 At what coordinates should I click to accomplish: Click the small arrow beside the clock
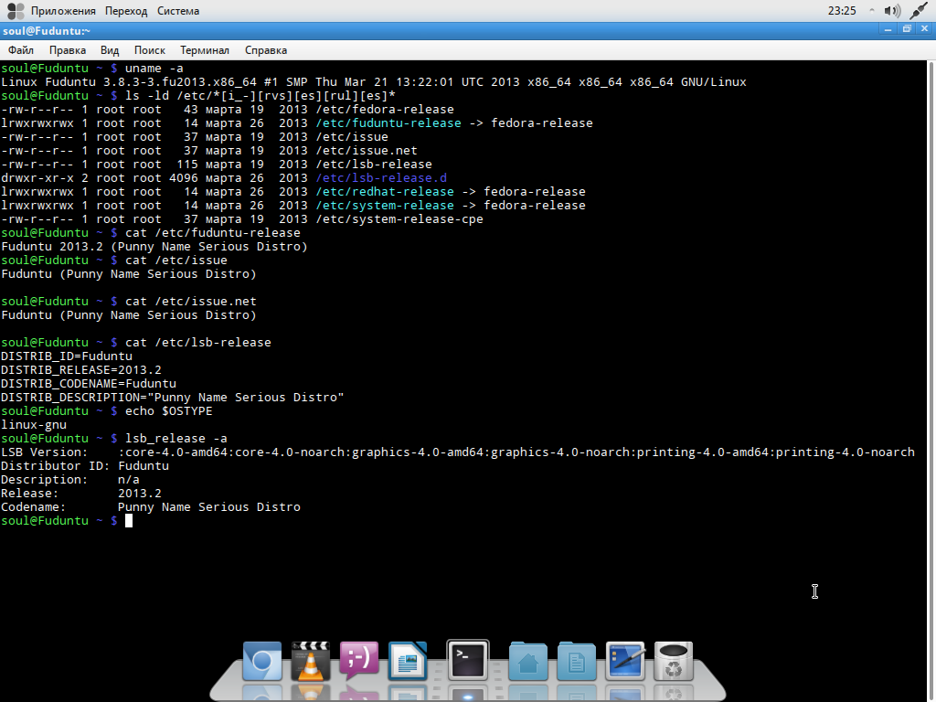(x=871, y=10)
